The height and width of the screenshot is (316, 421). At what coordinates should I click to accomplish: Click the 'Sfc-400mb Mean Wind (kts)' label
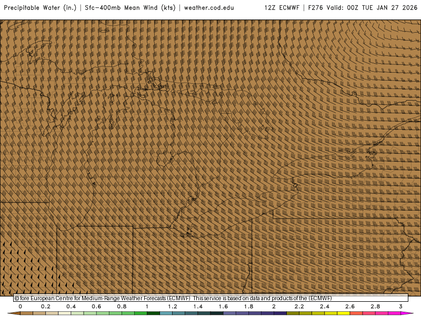(x=130, y=8)
